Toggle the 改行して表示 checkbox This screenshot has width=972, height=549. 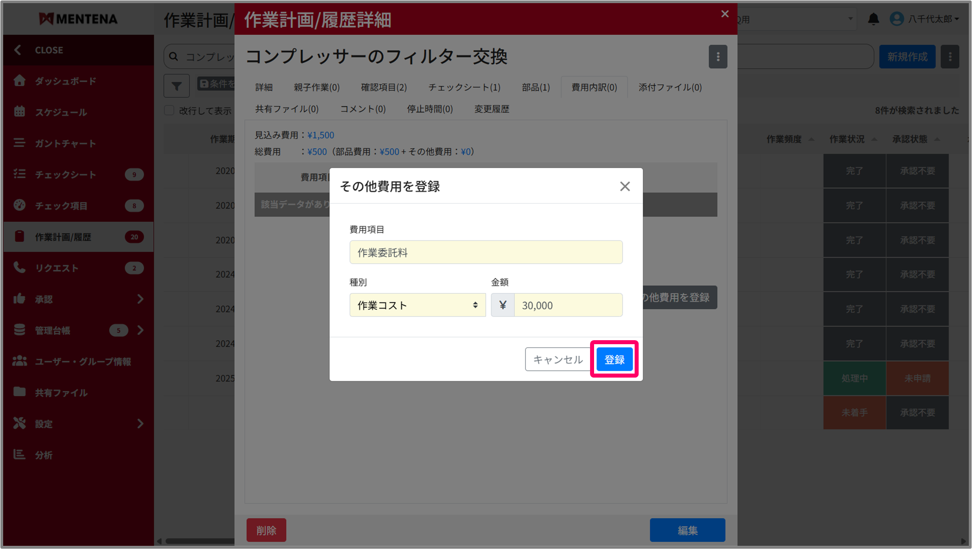169,110
